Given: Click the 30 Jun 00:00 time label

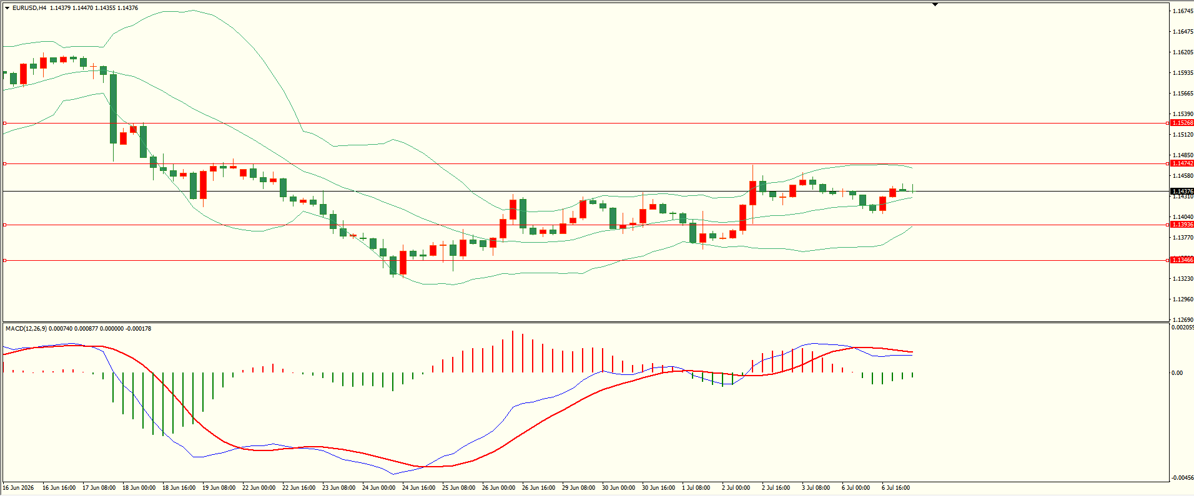Looking at the screenshot, I should point(619,488).
